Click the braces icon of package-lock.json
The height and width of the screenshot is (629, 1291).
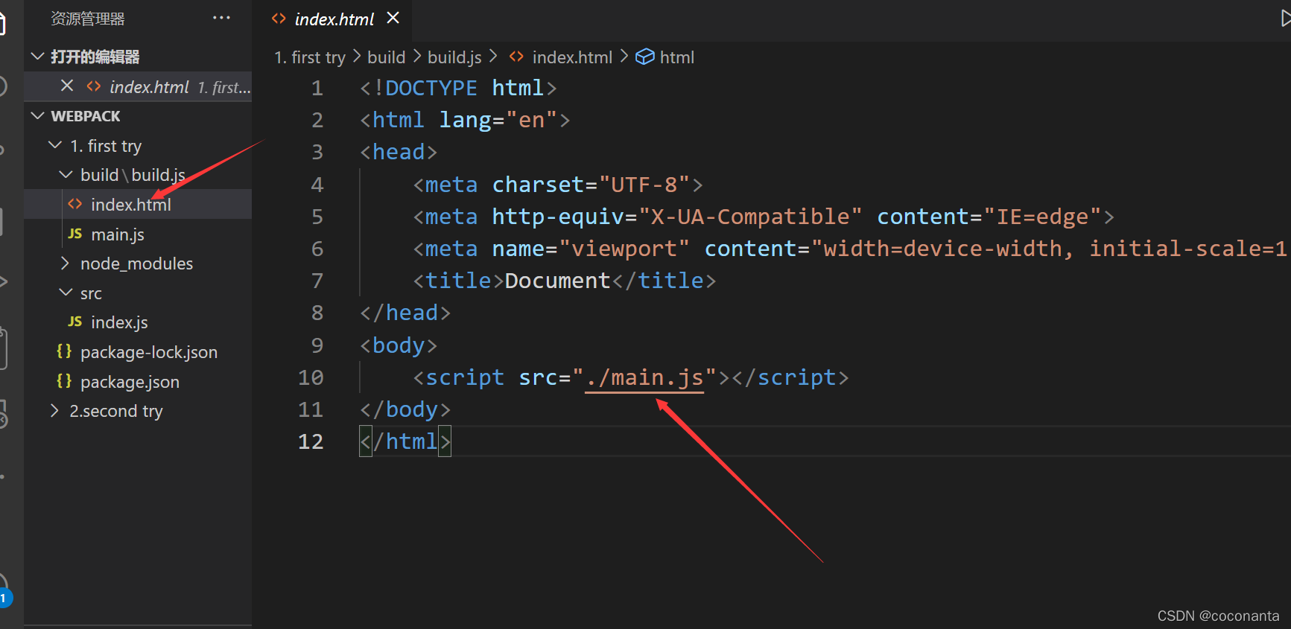click(x=64, y=351)
